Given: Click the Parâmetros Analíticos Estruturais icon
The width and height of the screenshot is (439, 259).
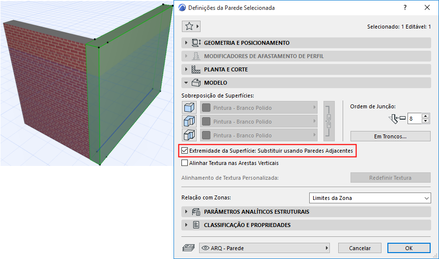Looking at the screenshot, I should (196, 212).
